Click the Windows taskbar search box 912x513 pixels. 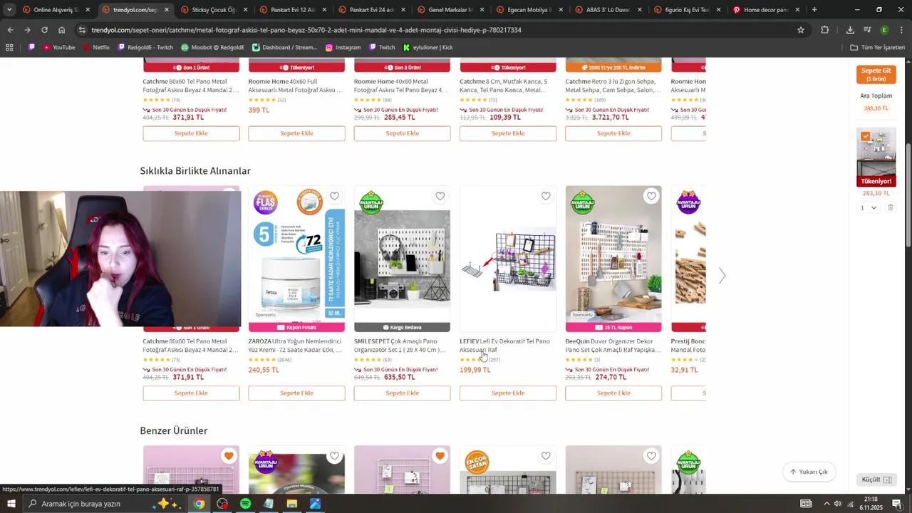pyautogui.click(x=105, y=504)
